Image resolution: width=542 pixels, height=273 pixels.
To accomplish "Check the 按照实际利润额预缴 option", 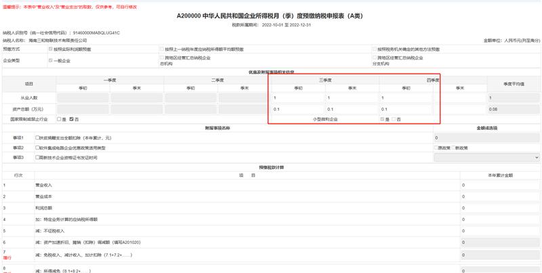I will 50,49.
